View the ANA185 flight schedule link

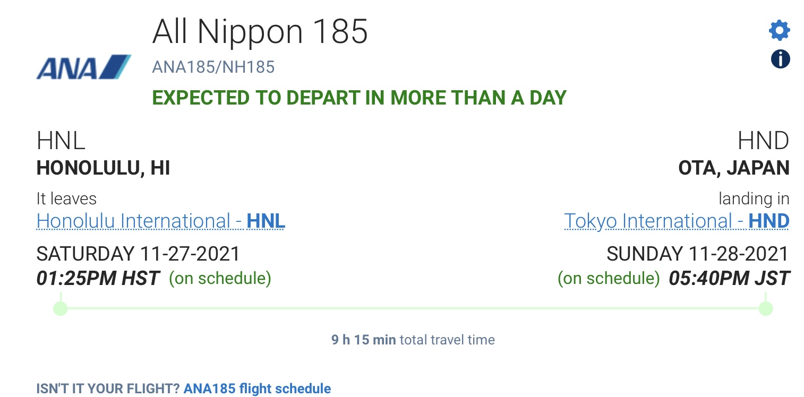[x=257, y=389]
